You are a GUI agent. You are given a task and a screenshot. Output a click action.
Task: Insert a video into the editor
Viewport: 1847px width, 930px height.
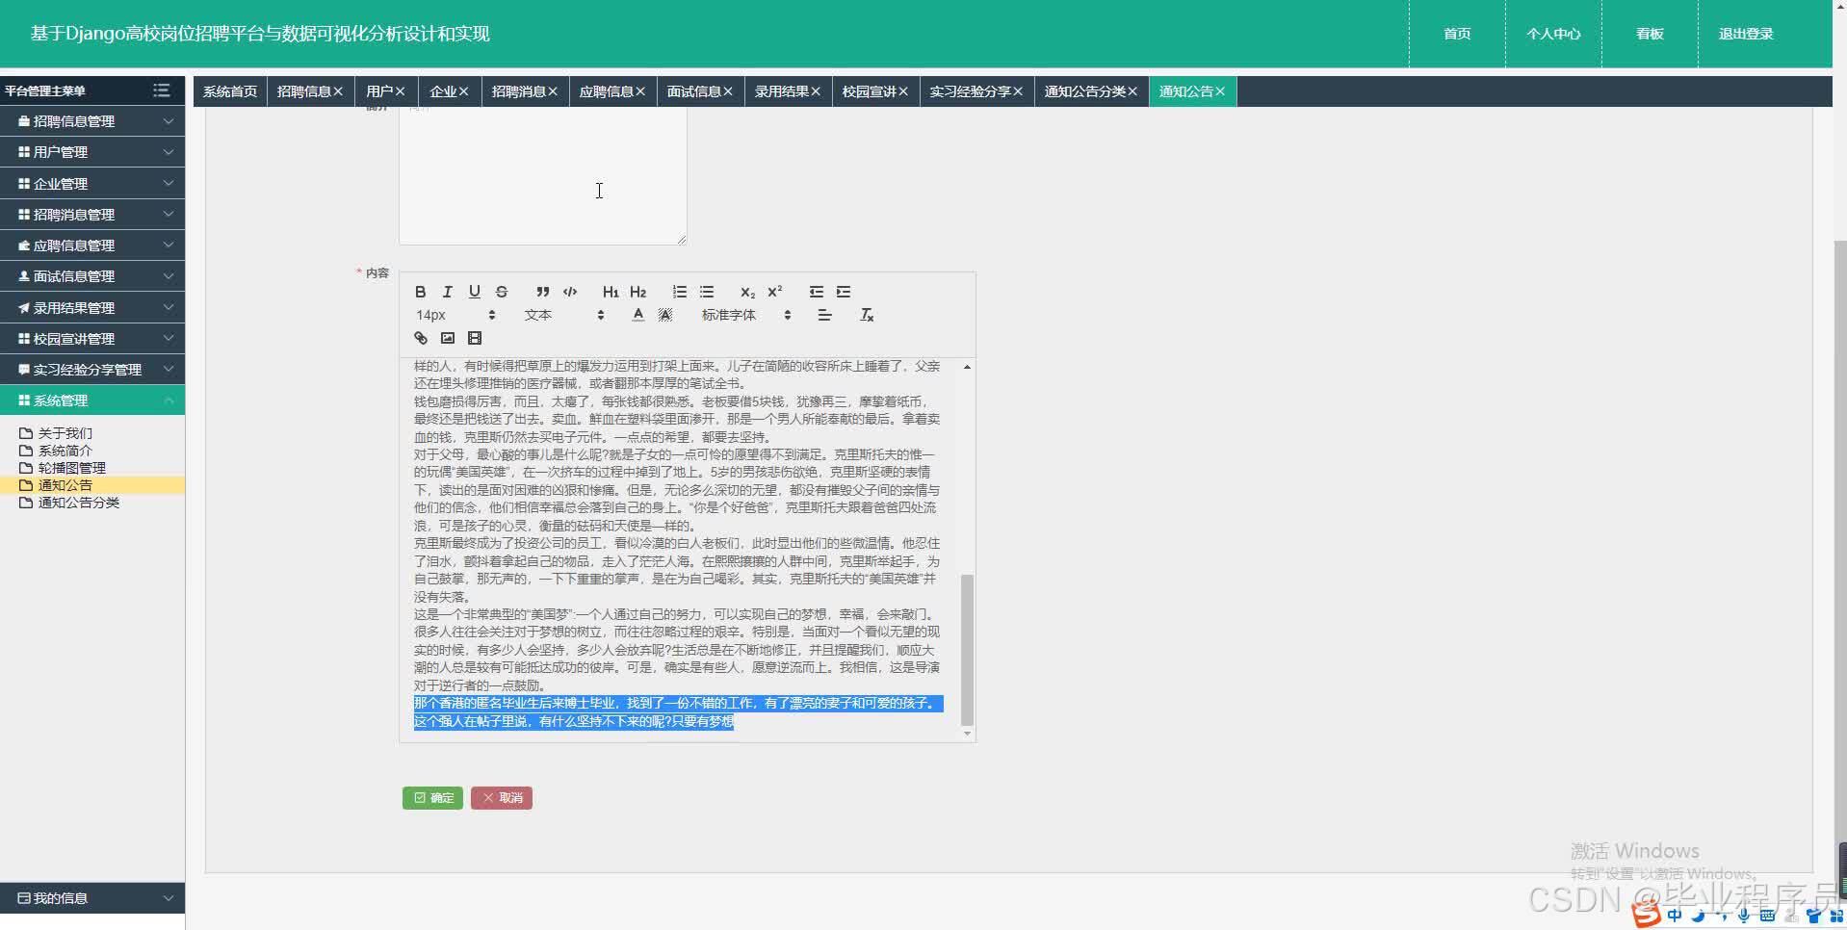pos(474,338)
